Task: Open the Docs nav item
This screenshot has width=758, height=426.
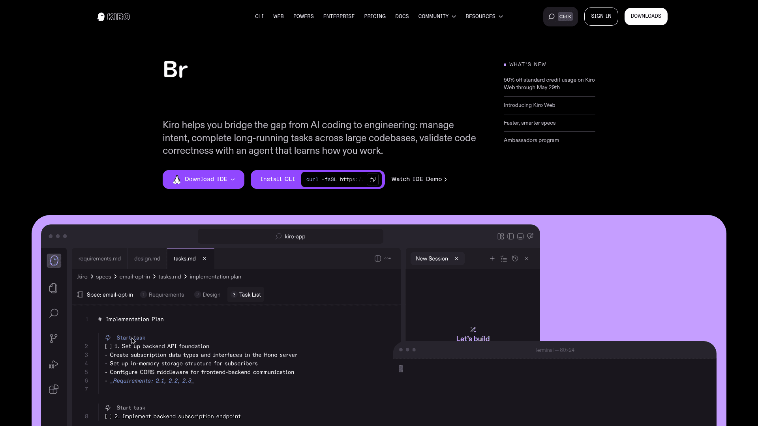Action: click(x=402, y=17)
